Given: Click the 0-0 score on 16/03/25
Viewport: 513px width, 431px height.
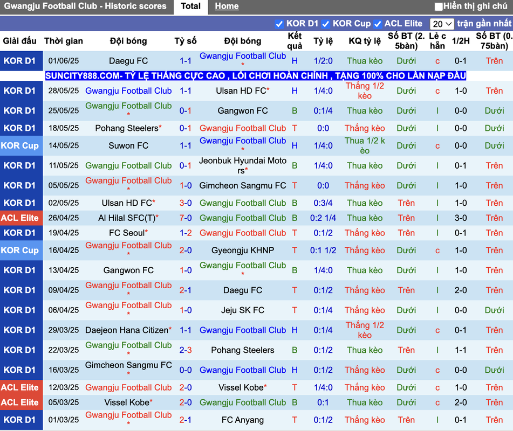Looking at the screenshot, I should click(x=186, y=370).
